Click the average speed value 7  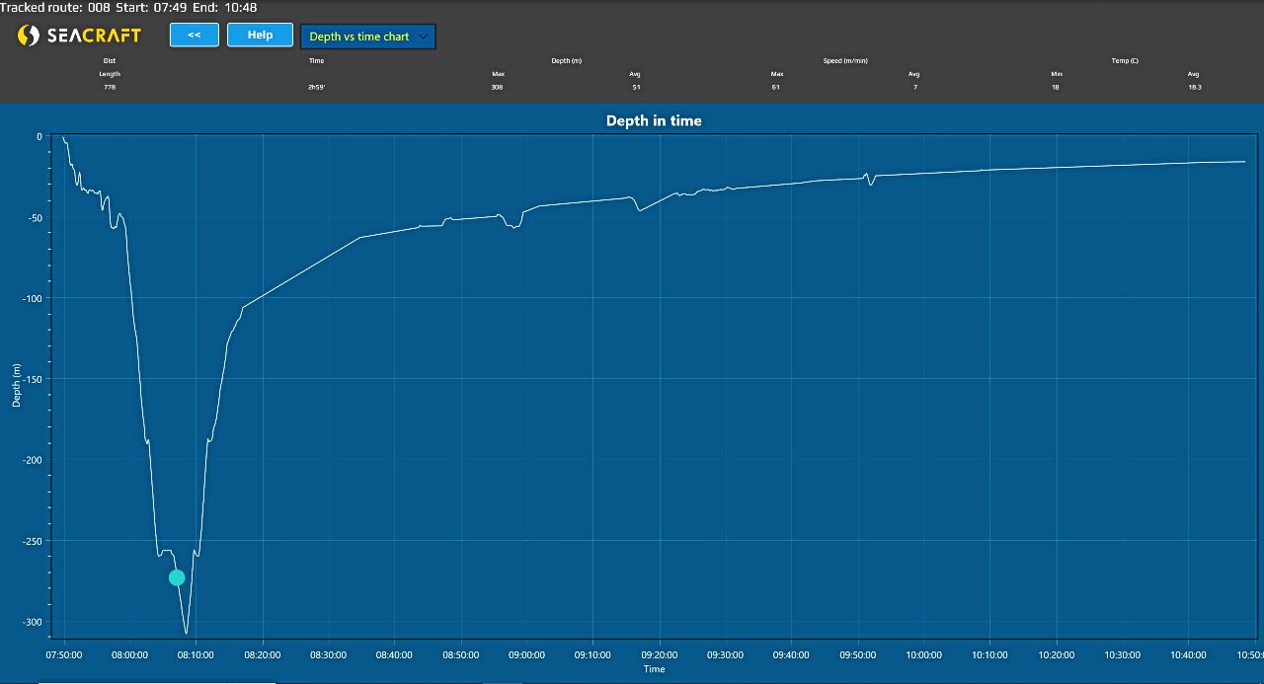914,88
